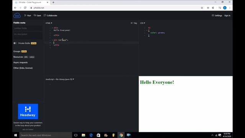Screen dimensions: 245x138
Task: Open the video recorder taskbar app
Action: (x=129, y=135)
